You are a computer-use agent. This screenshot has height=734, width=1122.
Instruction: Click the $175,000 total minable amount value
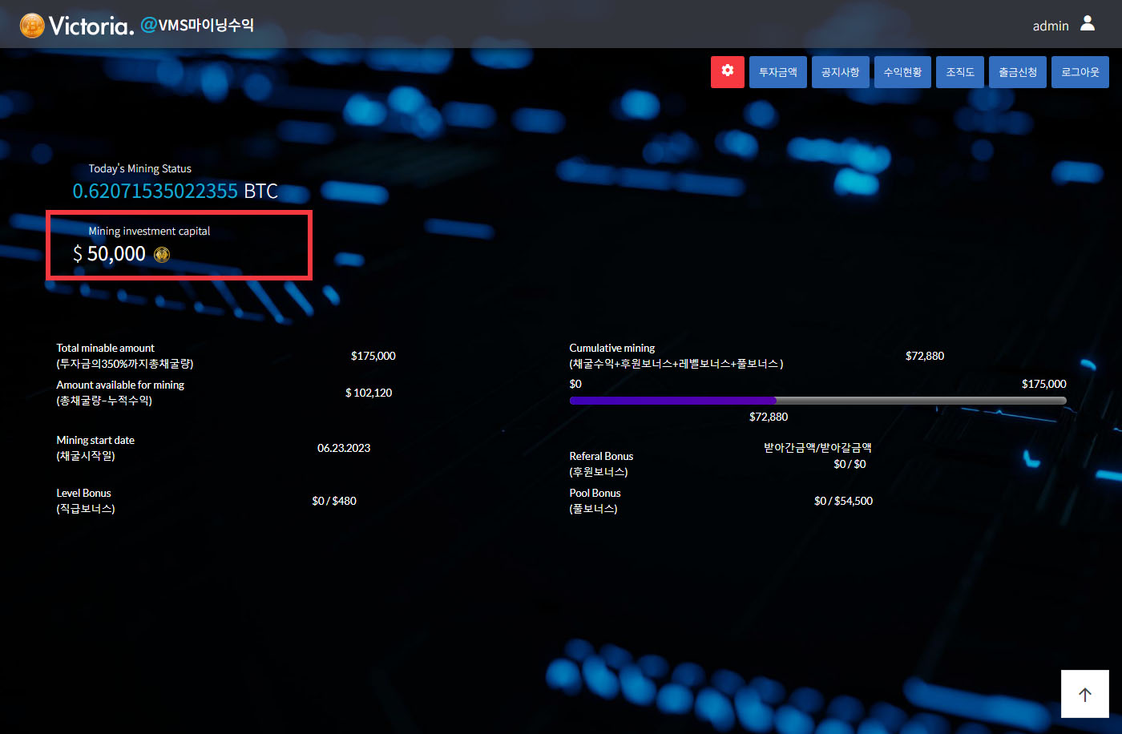pyautogui.click(x=373, y=356)
